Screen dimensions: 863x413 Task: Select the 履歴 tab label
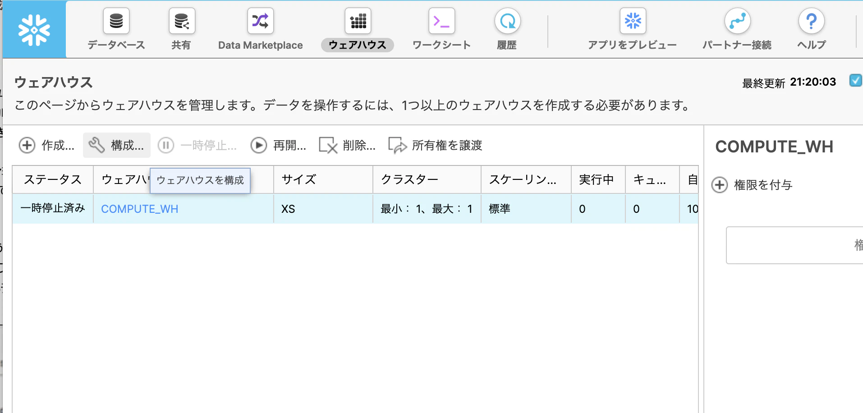click(507, 45)
